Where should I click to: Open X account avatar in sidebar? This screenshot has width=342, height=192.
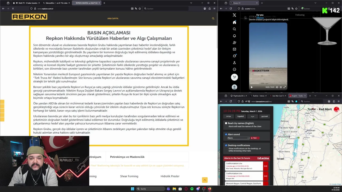(x=234, y=87)
